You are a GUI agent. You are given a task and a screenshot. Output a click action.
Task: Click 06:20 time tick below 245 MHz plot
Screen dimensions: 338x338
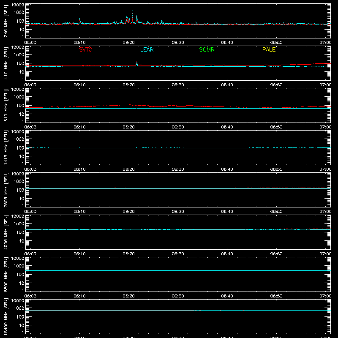pyautogui.click(x=129, y=43)
